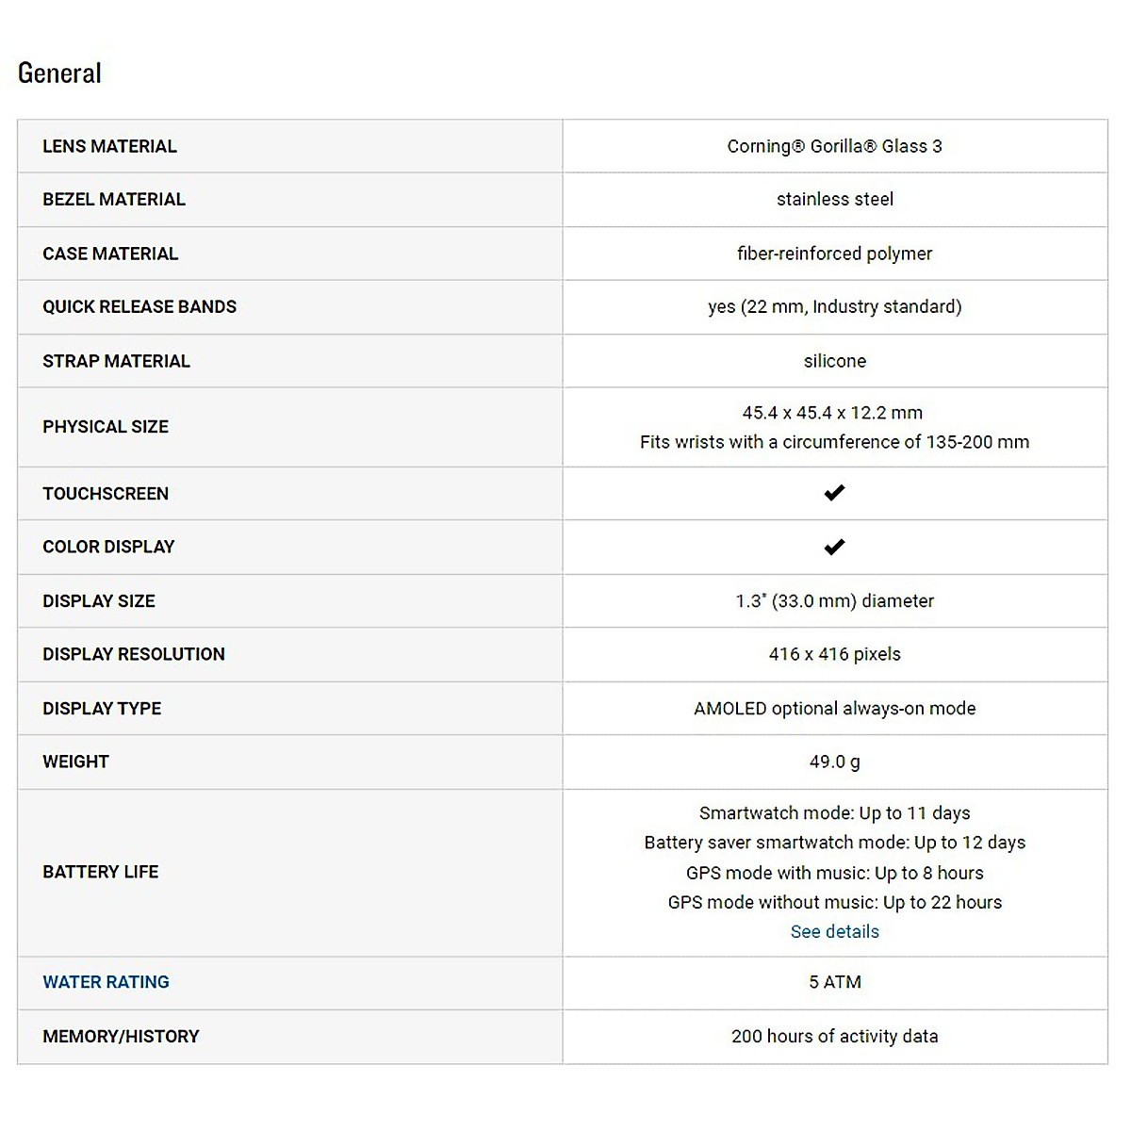Viewport: 1131px width, 1131px height.
Task: Click the 49.0 g weight value
Action: tap(834, 762)
